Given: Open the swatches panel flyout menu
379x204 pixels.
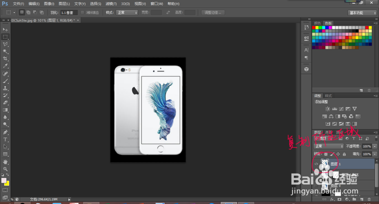Looking at the screenshot, I should [x=375, y=23].
